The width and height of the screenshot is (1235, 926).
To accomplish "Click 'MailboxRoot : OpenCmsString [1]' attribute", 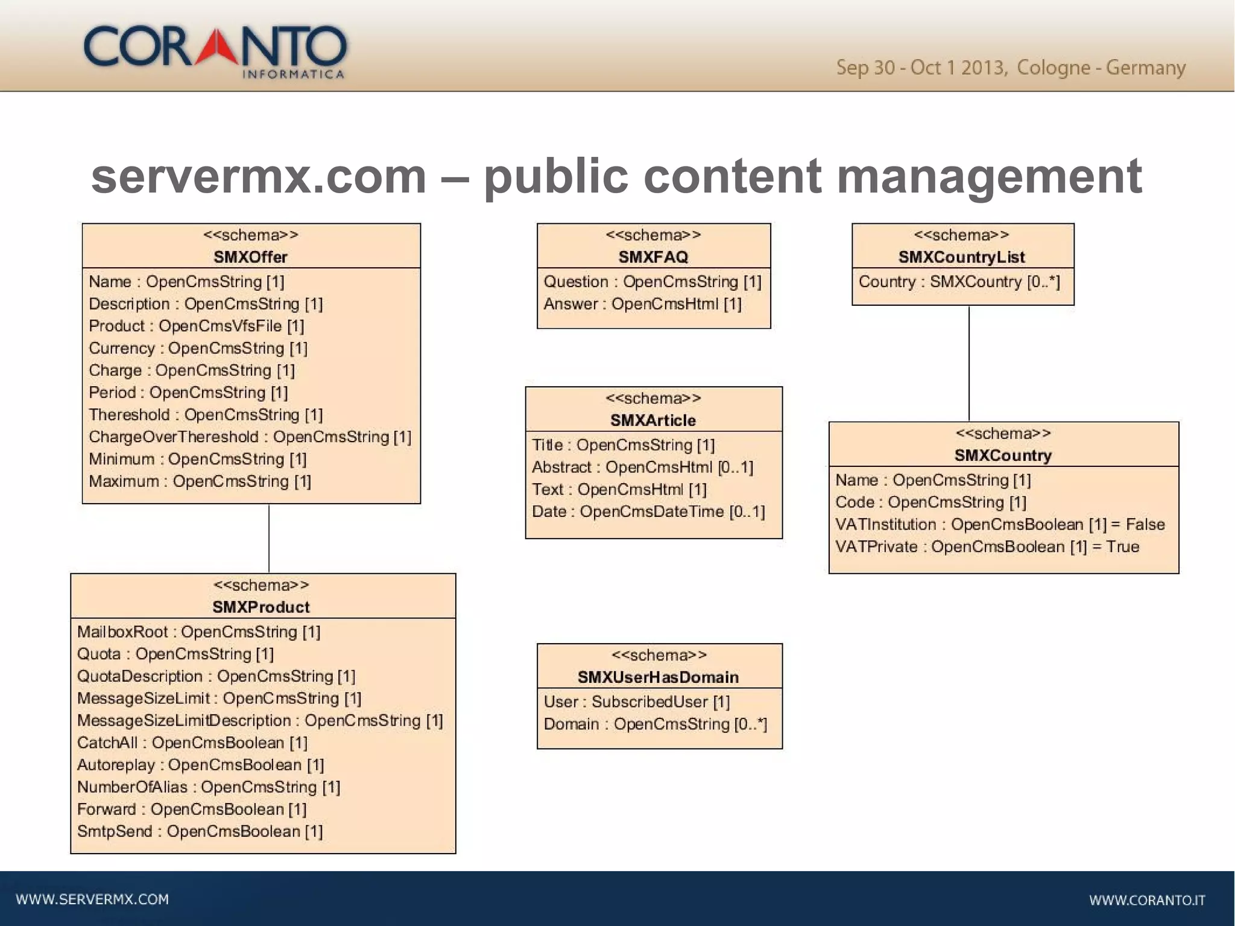I will [199, 632].
